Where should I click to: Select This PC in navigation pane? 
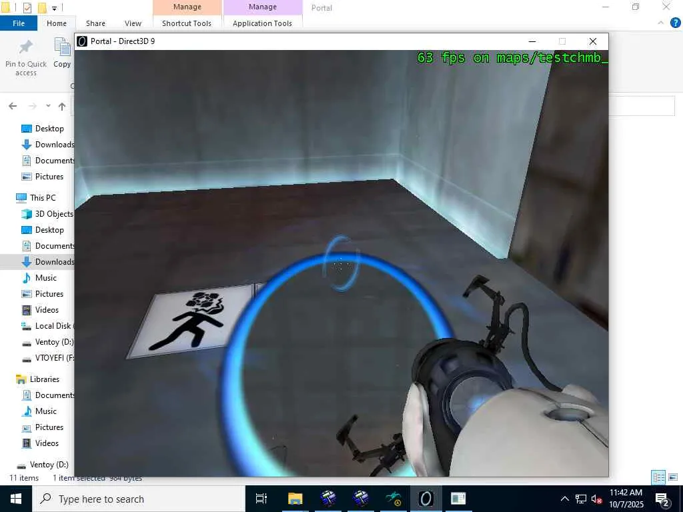[36, 197]
